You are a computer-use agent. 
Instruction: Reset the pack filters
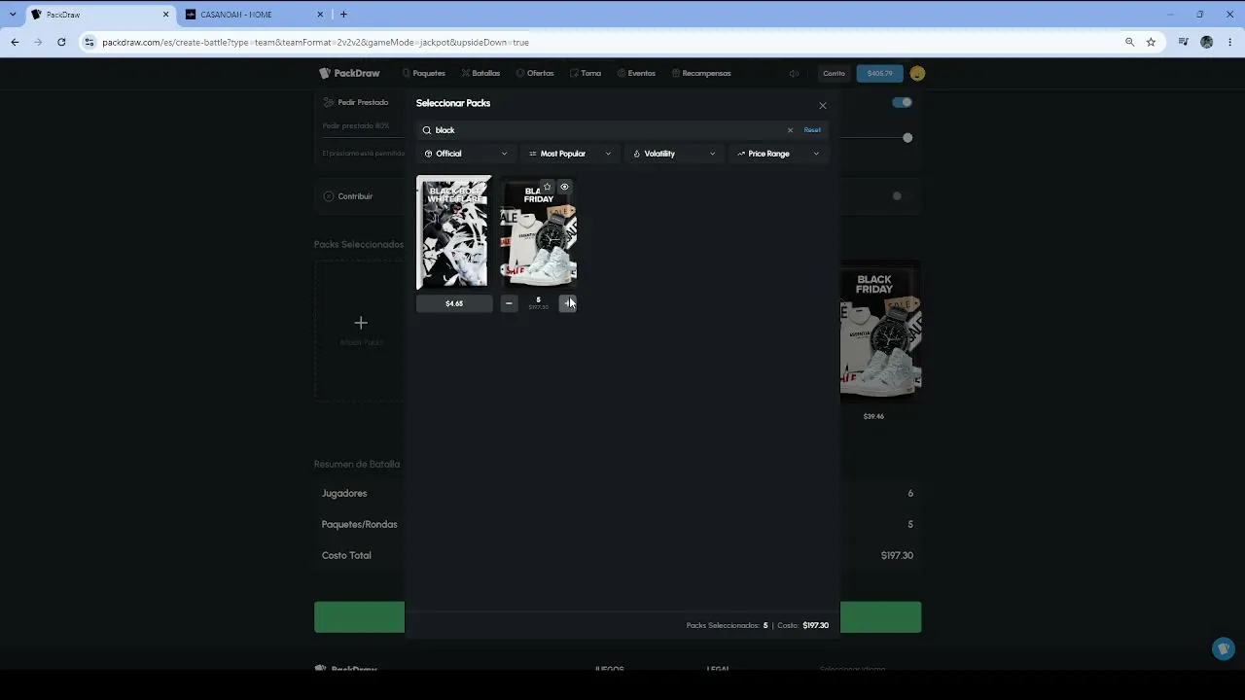click(812, 130)
